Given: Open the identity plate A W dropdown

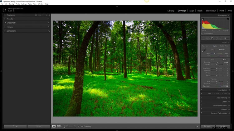Looking at the screenshot, I should tap(11, 11).
